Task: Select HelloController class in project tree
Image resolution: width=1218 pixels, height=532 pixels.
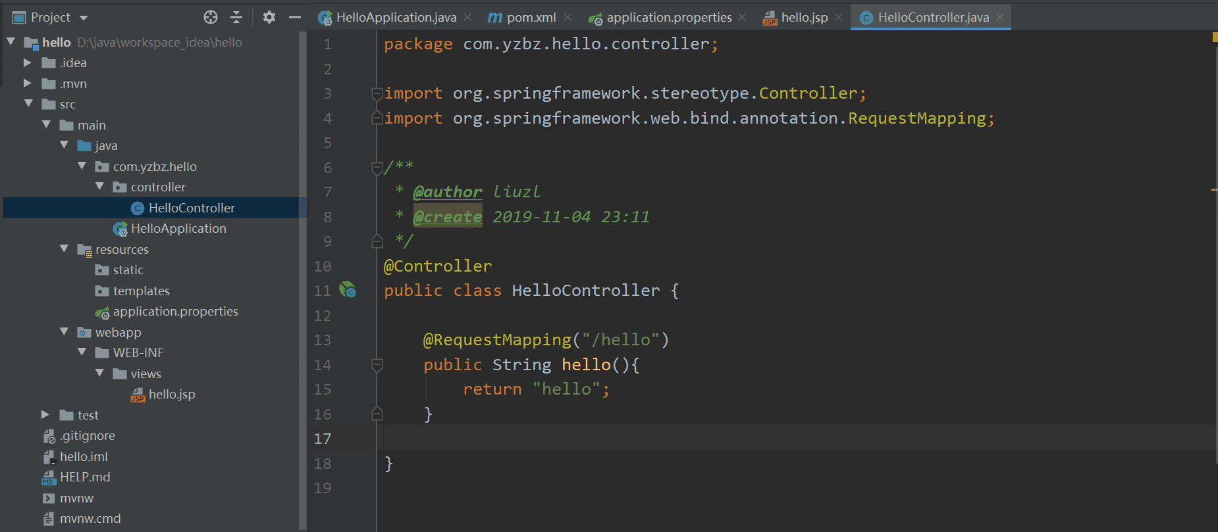Action: click(x=155, y=208)
